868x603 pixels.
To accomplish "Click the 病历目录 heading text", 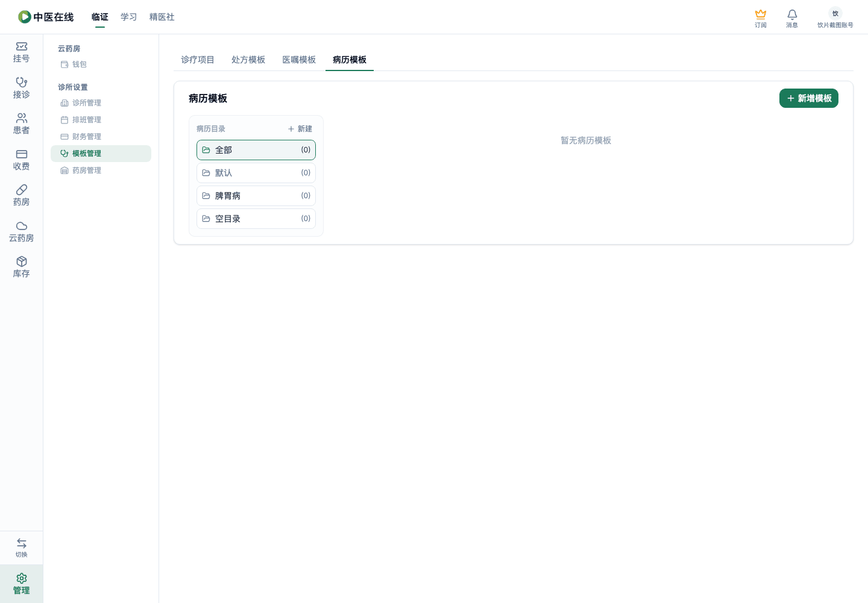I will click(211, 129).
